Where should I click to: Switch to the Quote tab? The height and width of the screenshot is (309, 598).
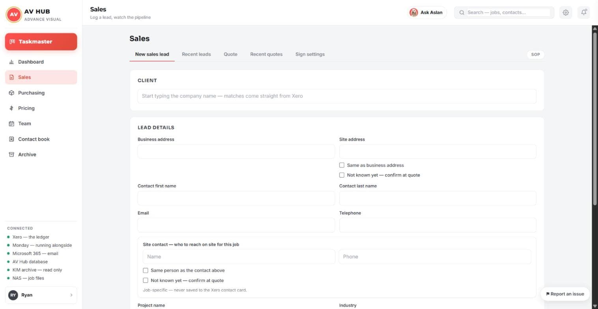pos(231,54)
